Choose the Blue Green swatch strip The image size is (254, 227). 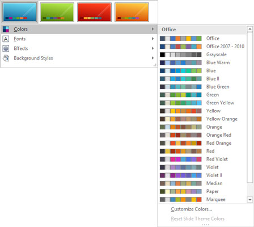181,87
